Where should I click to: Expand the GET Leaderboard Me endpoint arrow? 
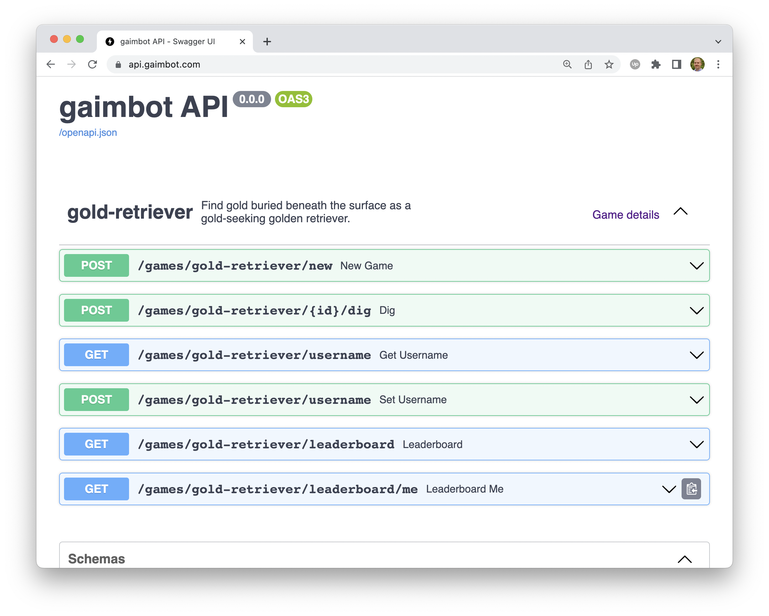[669, 489]
